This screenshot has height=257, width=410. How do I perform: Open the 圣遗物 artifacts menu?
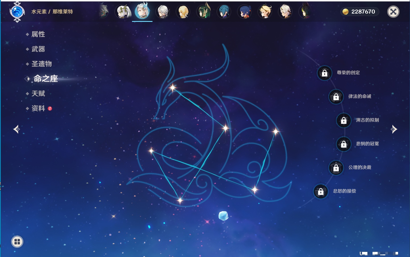click(41, 64)
